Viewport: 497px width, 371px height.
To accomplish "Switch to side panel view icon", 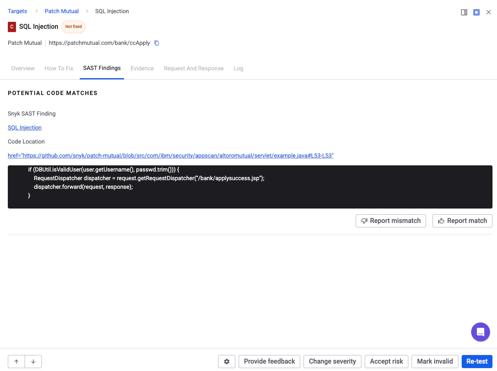I will pyautogui.click(x=464, y=12).
